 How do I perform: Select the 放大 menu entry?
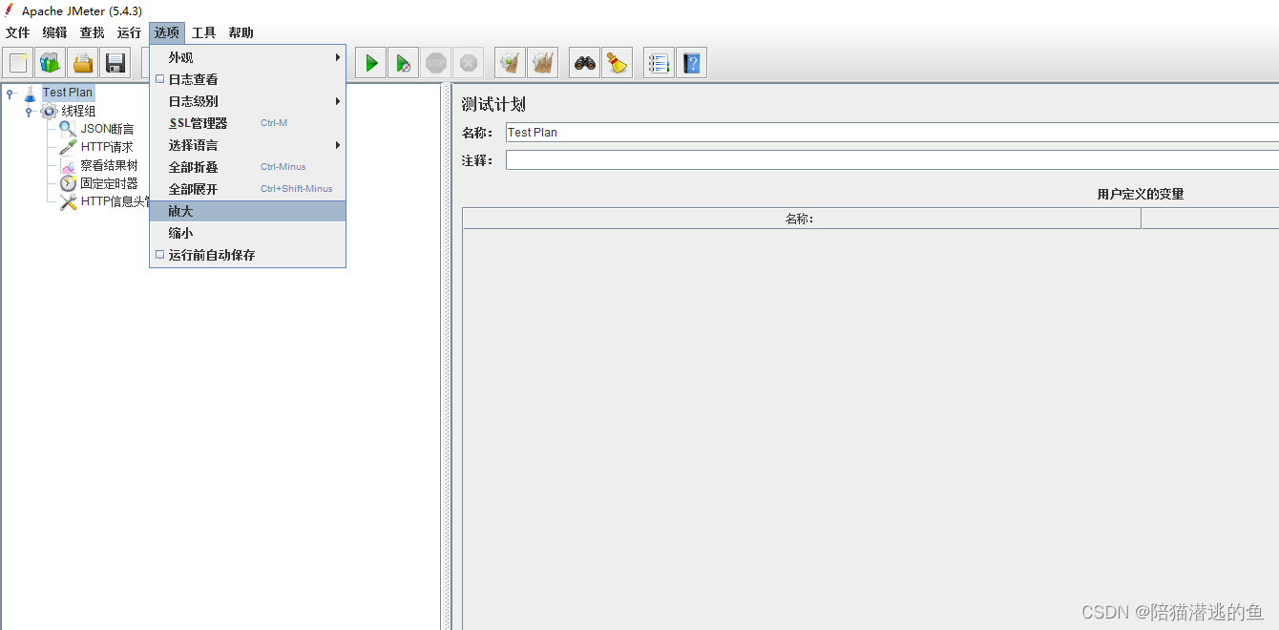point(247,211)
